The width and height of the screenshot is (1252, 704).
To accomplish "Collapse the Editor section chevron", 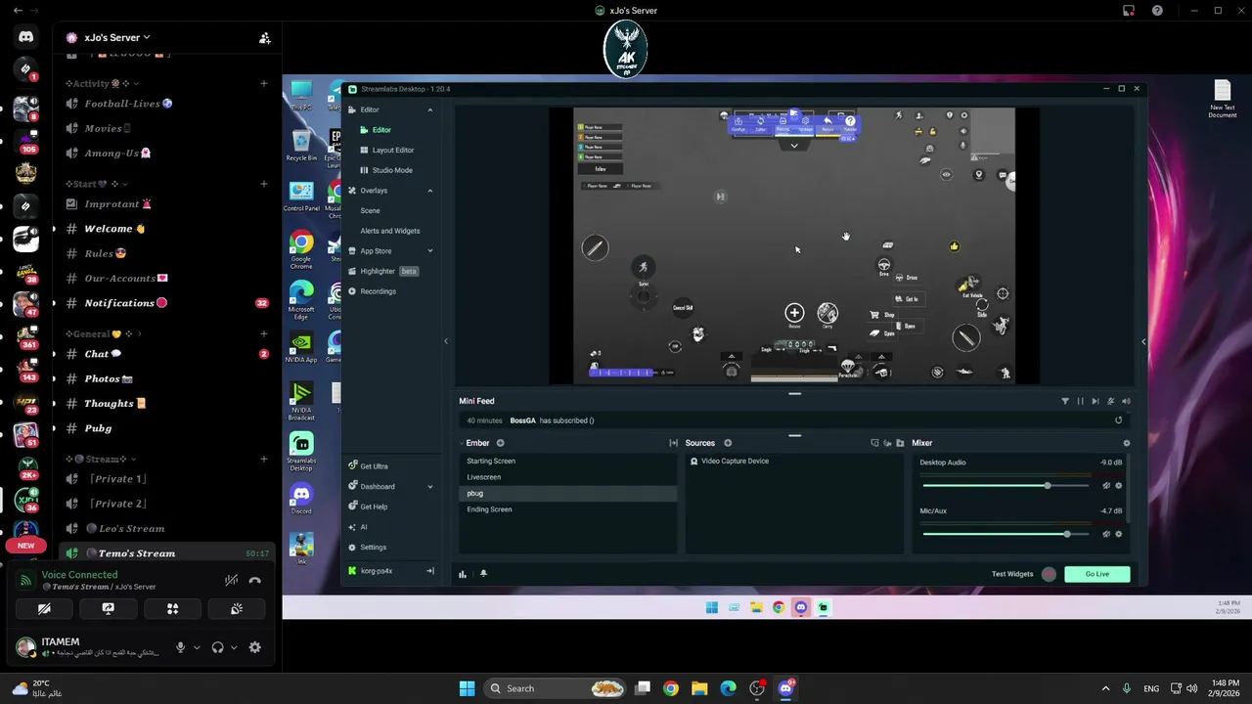I will pos(429,110).
